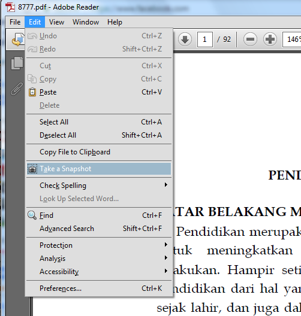Click Look Up Selected Word entry

(x=99, y=199)
